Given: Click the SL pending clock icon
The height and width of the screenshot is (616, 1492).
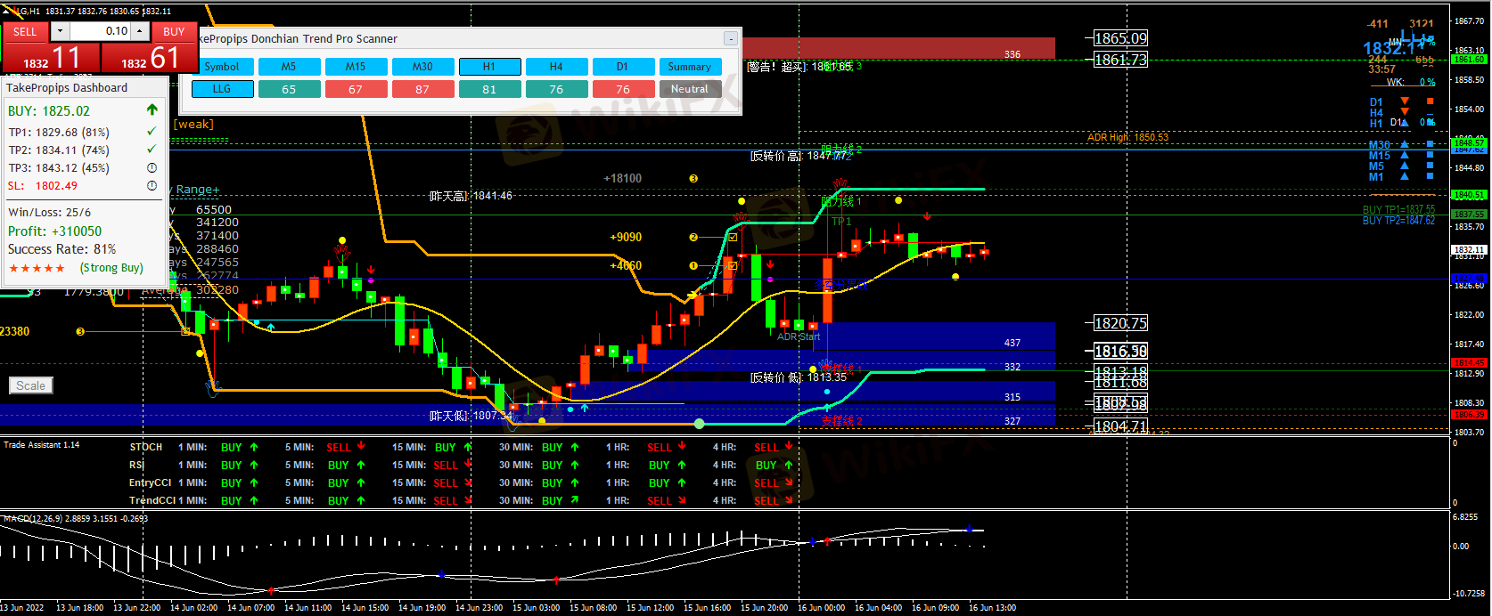Looking at the screenshot, I should [x=152, y=186].
